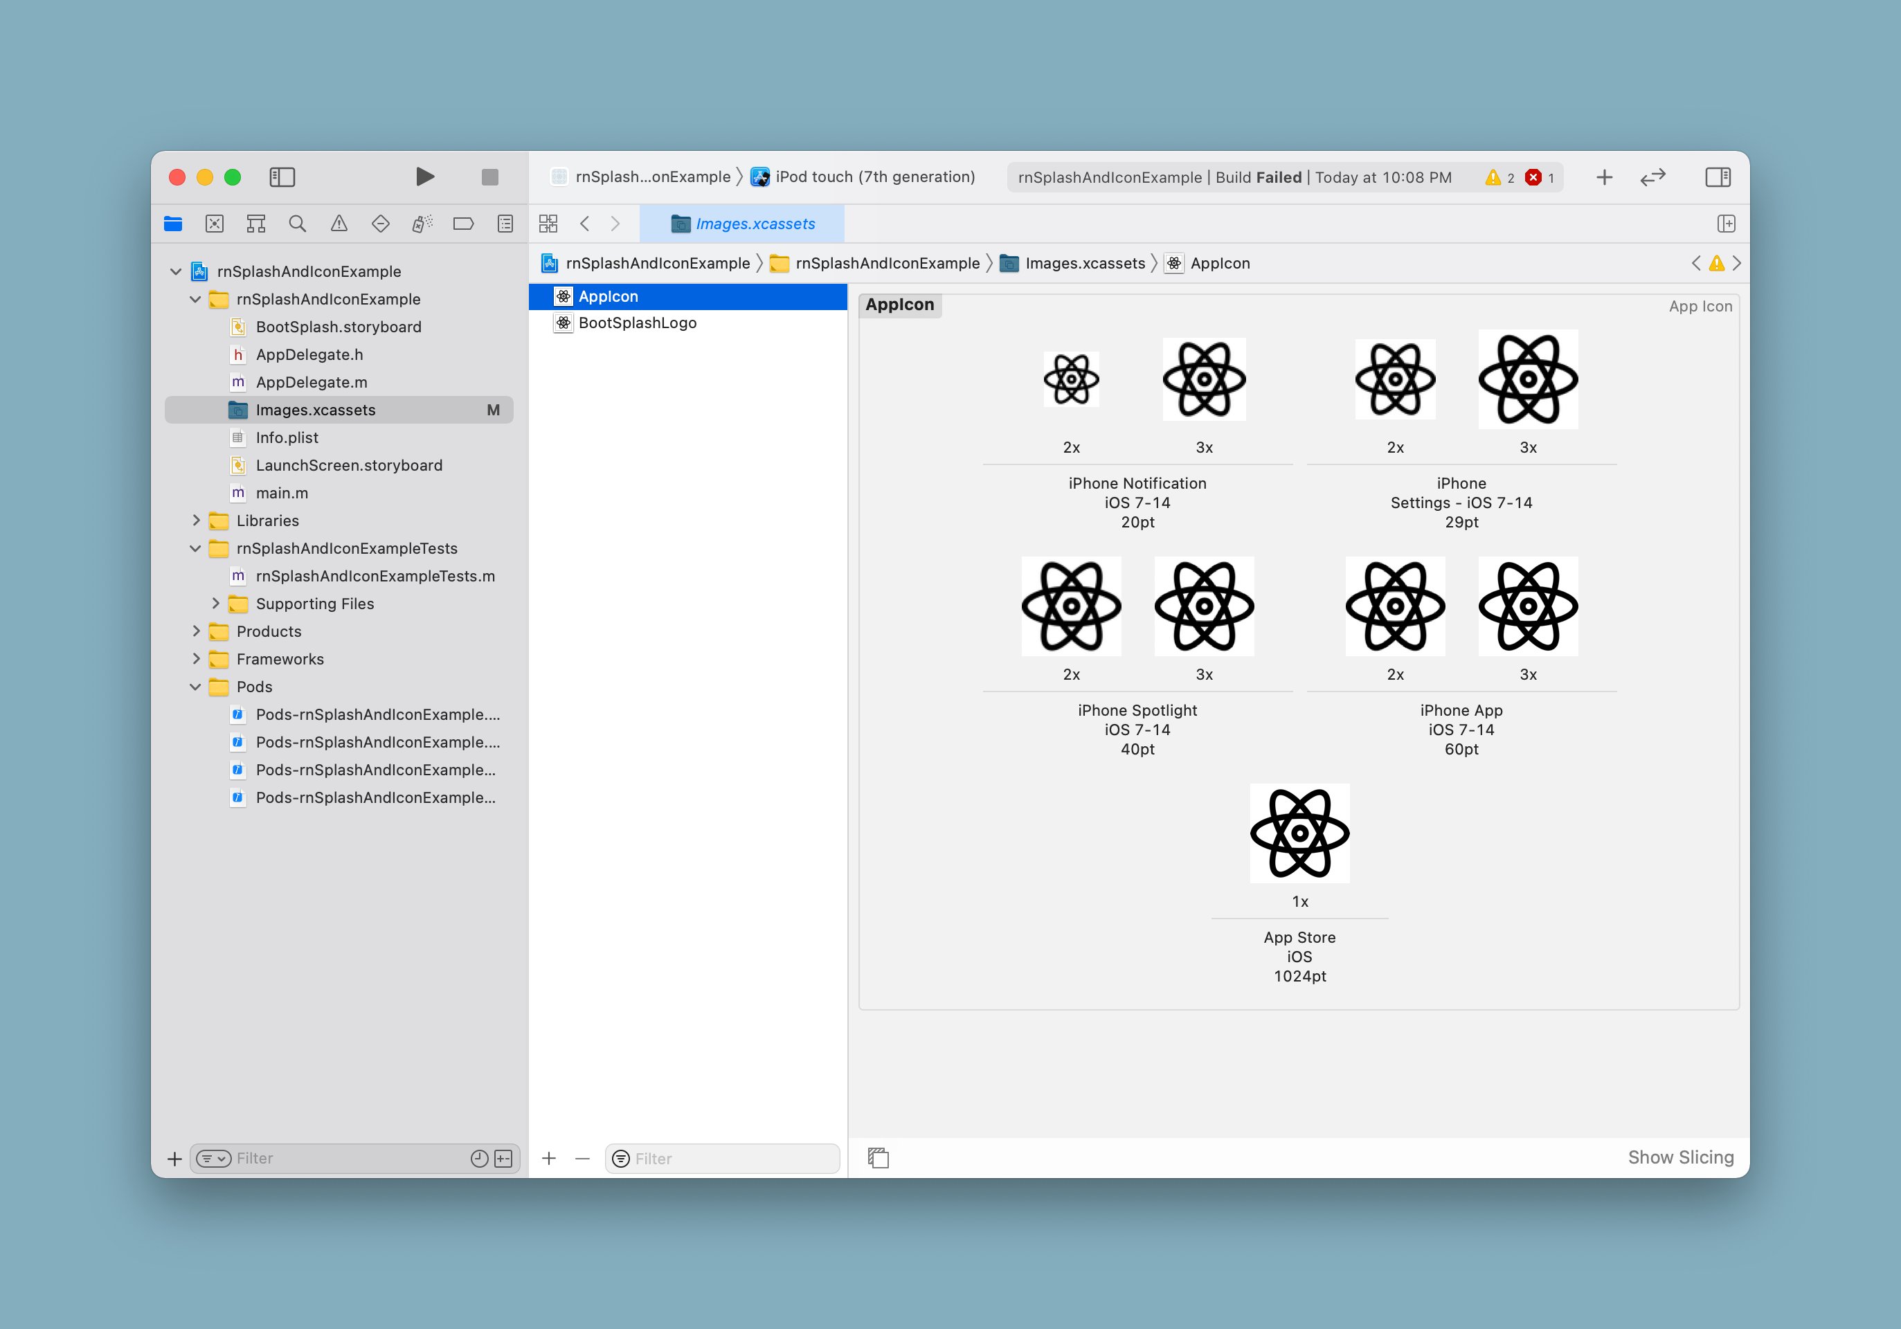Jump to next issue arrow
The height and width of the screenshot is (1329, 1901).
tap(1737, 263)
